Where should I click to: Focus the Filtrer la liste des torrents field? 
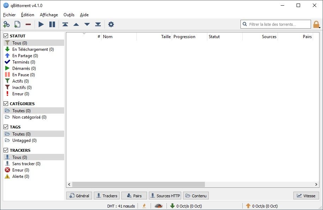(276, 24)
